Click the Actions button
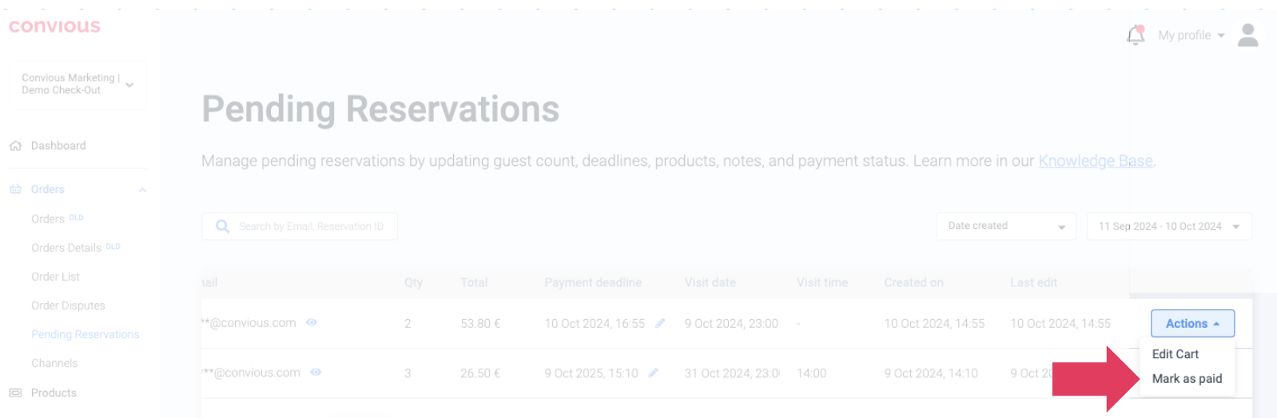This screenshot has width=1277, height=418. pos(1191,323)
